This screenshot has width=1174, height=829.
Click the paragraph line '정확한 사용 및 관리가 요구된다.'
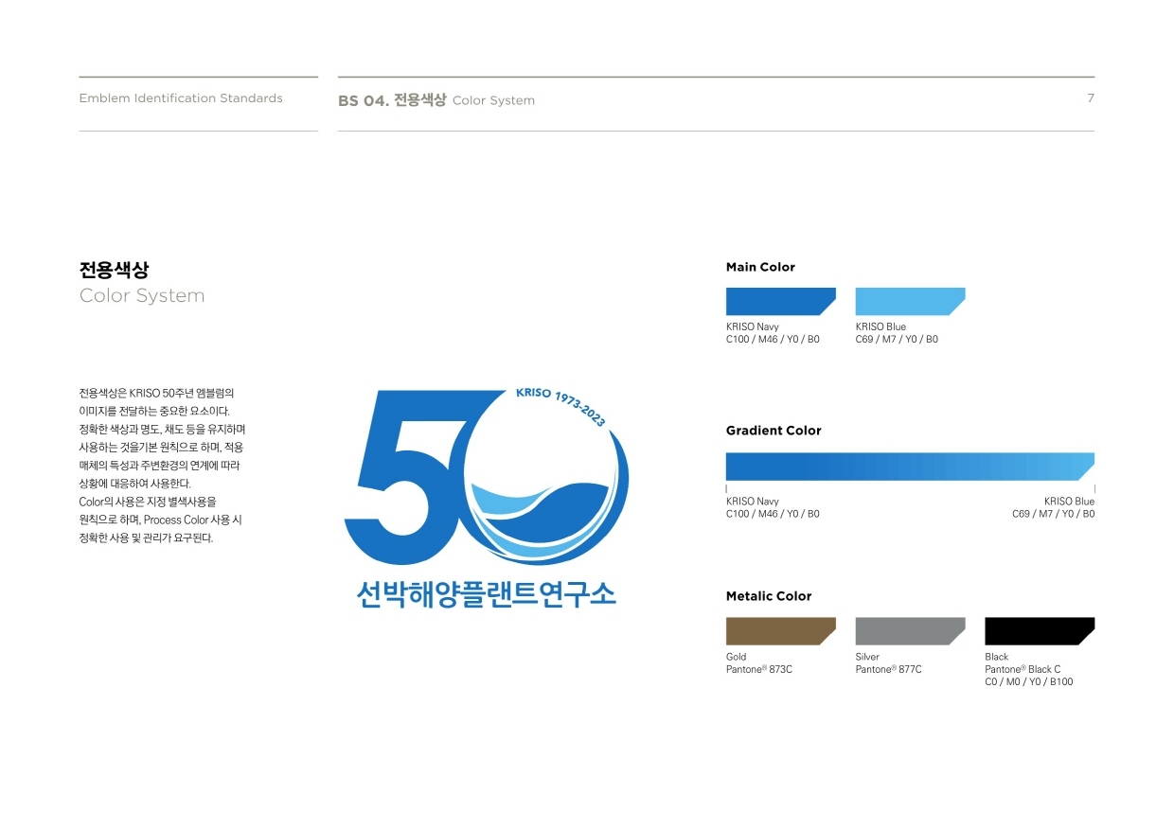tap(147, 538)
